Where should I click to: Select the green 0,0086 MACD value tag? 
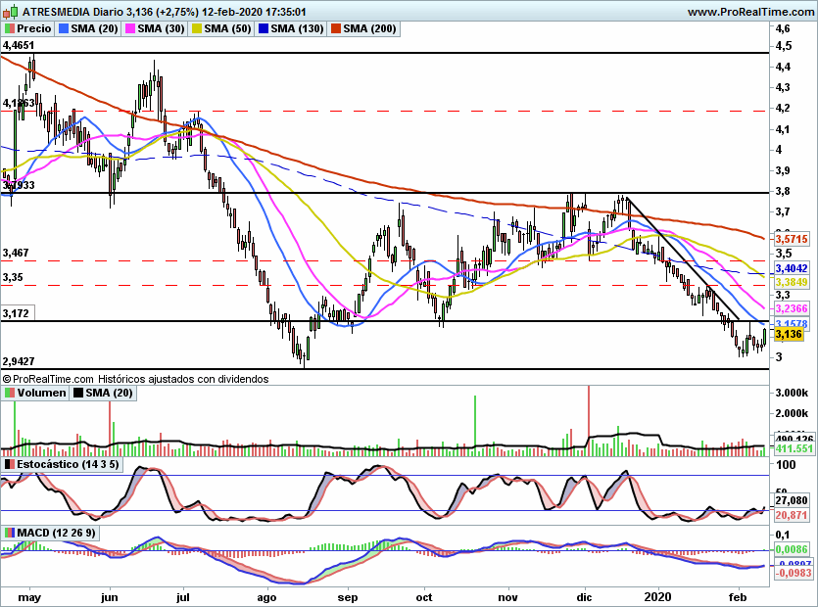[x=792, y=549]
